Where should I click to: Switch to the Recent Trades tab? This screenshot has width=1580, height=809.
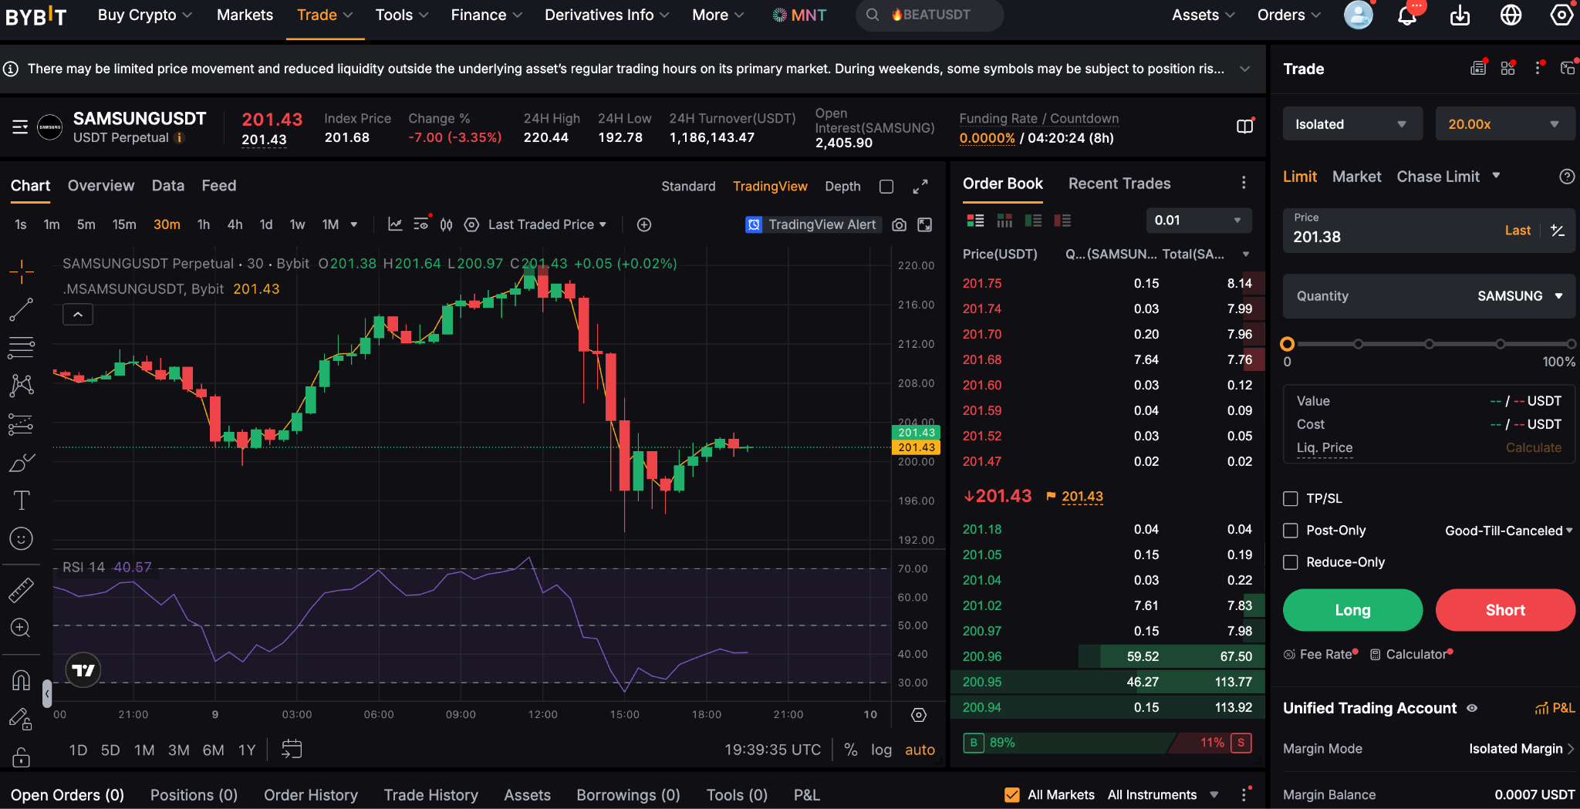[1119, 184]
